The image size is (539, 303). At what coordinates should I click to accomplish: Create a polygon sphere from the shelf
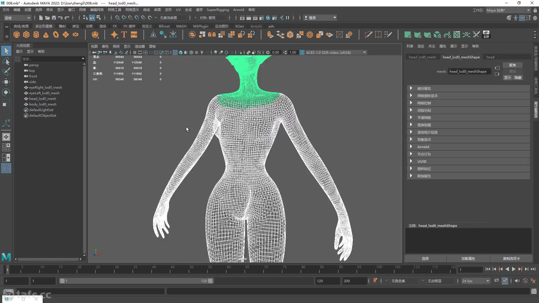[17, 35]
